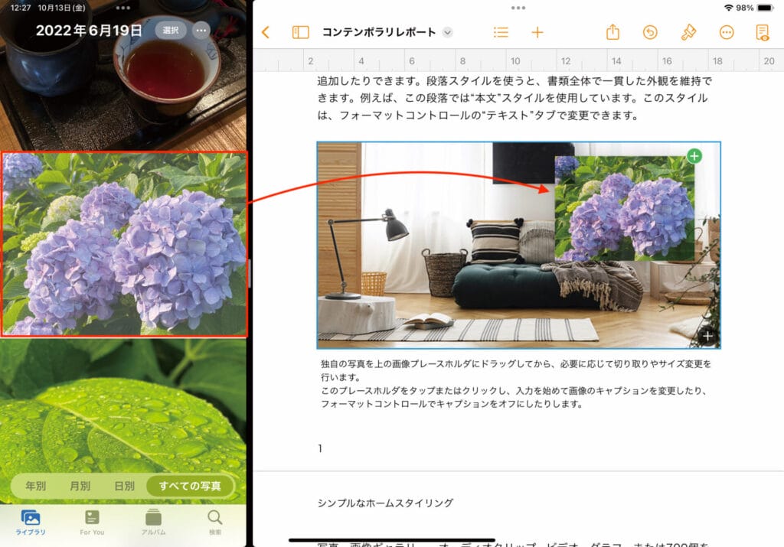Expand the コンテンポラリレポート title dropdown

448,32
